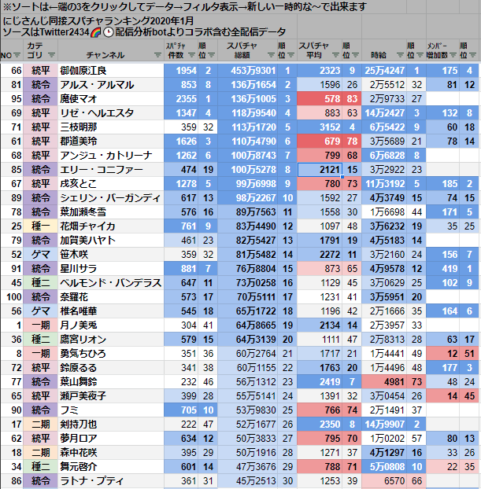Select the channel cell エリー・コニファー
The height and width of the screenshot is (489, 481).
(x=110, y=170)
